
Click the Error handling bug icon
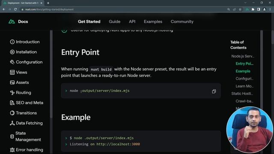click(x=12, y=150)
